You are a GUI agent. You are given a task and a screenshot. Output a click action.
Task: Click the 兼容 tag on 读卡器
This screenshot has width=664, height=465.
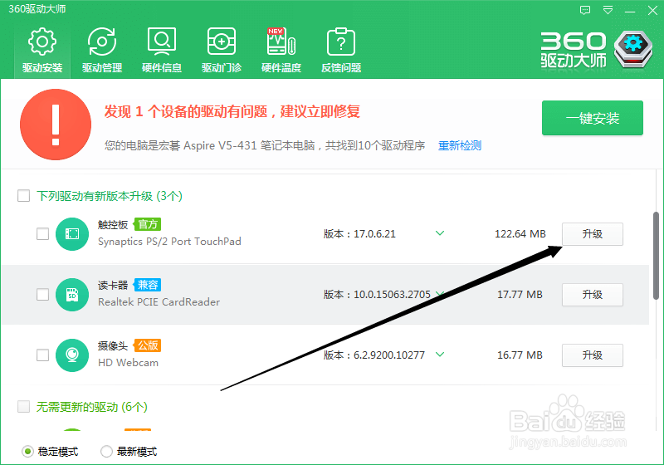148,285
